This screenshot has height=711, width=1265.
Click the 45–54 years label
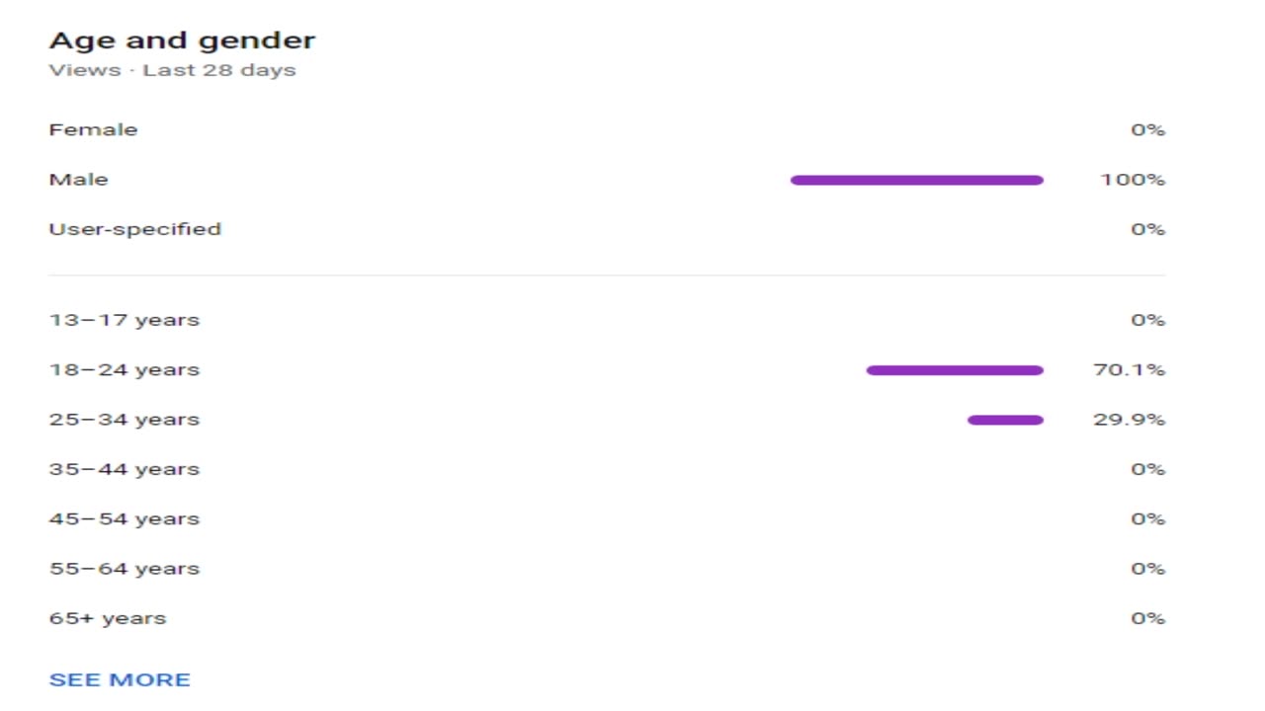tap(124, 518)
